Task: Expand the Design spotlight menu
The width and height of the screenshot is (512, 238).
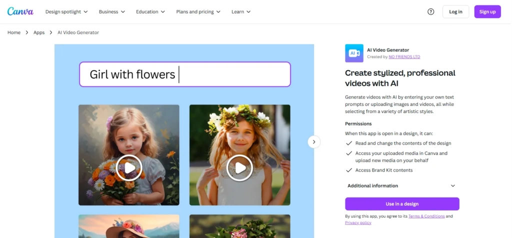Action: 66,12
